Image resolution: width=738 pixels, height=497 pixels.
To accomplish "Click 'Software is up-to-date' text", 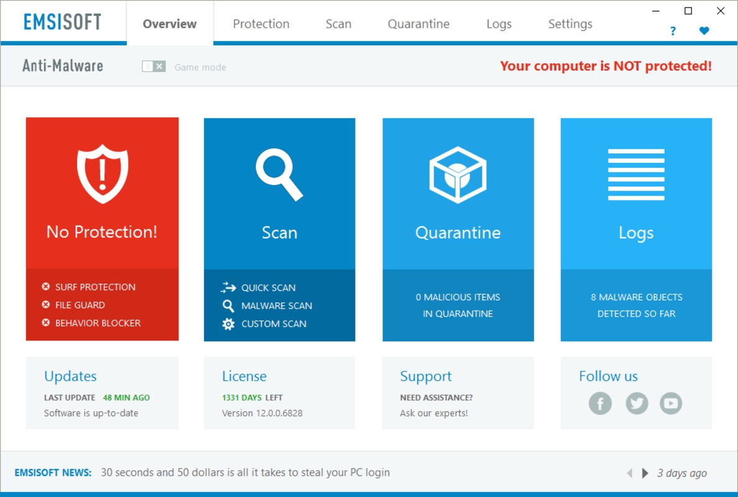I will pos(91,413).
